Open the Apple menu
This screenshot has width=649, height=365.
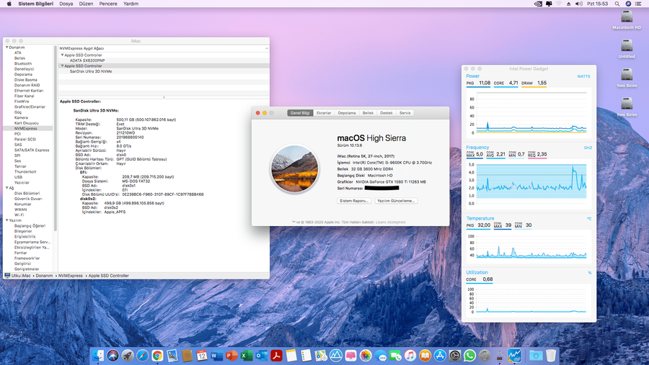point(9,4)
